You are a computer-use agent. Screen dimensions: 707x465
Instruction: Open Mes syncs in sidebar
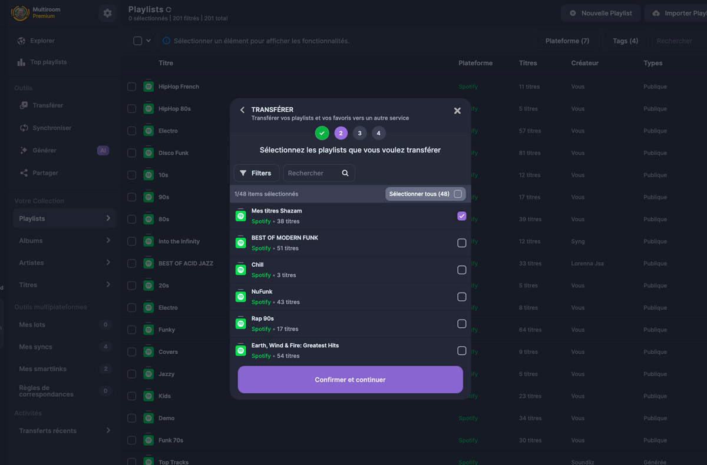point(64,347)
